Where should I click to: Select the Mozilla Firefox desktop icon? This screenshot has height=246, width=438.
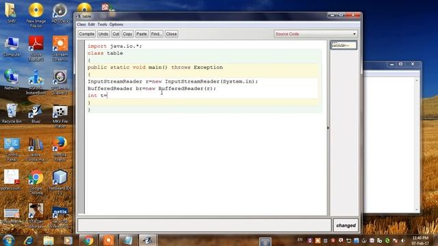pyautogui.click(x=60, y=149)
